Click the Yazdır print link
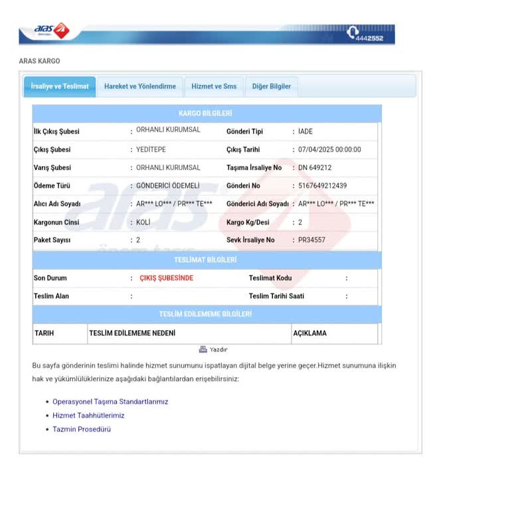510x510 pixels. click(218, 350)
